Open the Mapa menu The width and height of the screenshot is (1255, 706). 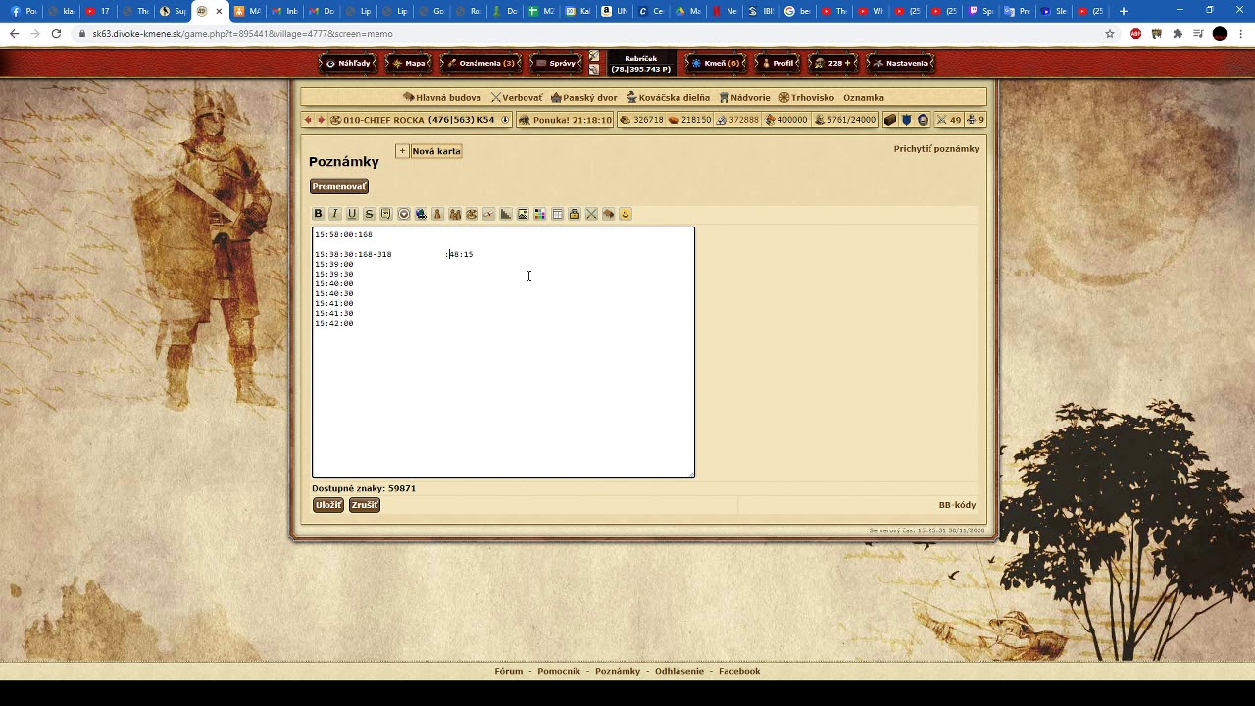click(x=411, y=63)
